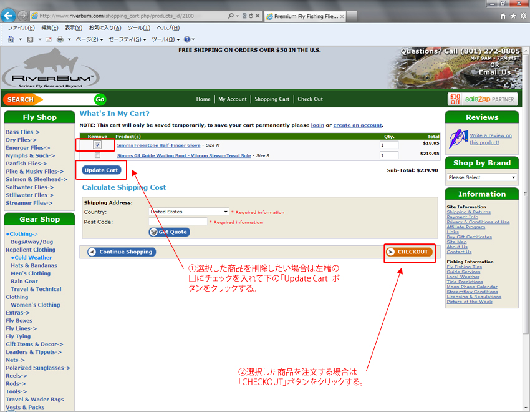530x412 pixels.
Task: Open the Country dropdown showing United States
Action: pyautogui.click(x=189, y=212)
